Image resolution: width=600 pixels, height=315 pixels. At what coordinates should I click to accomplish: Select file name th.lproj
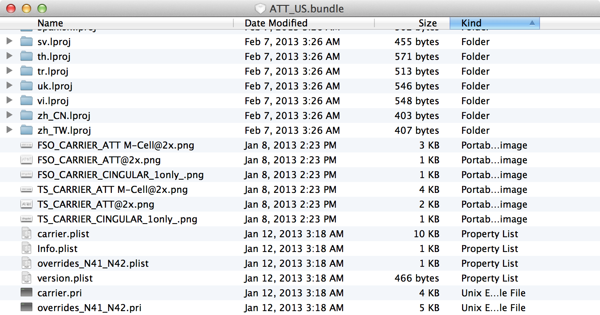coord(54,56)
